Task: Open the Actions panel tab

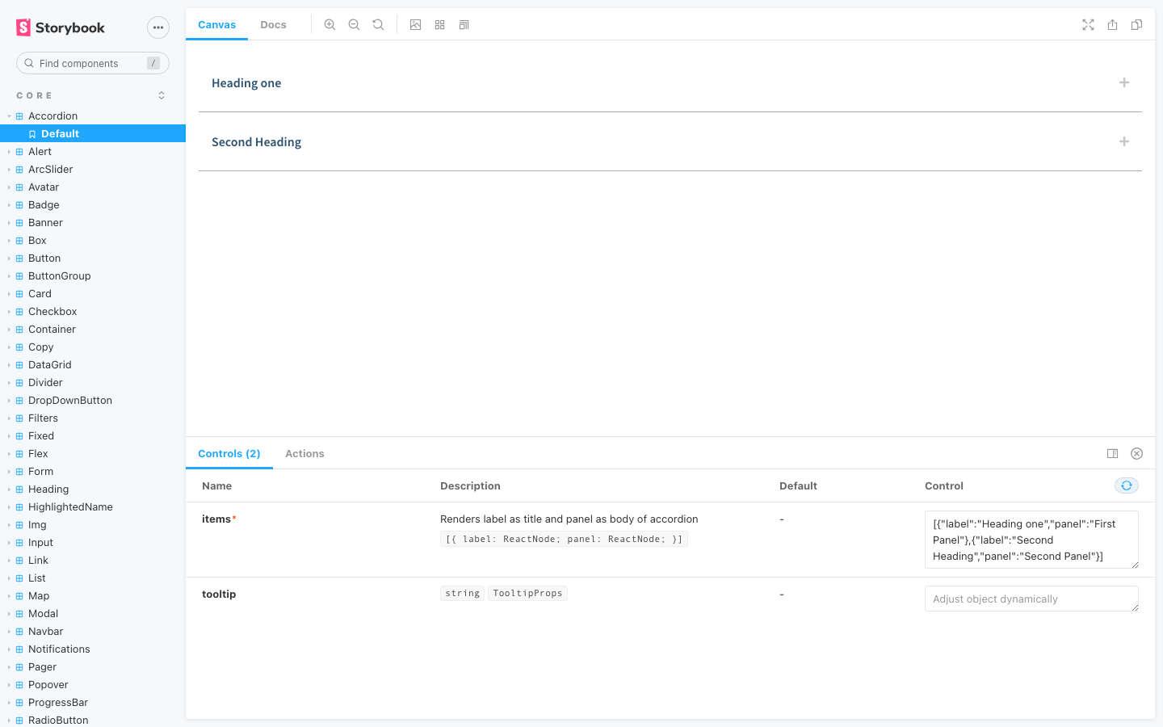Action: point(304,454)
